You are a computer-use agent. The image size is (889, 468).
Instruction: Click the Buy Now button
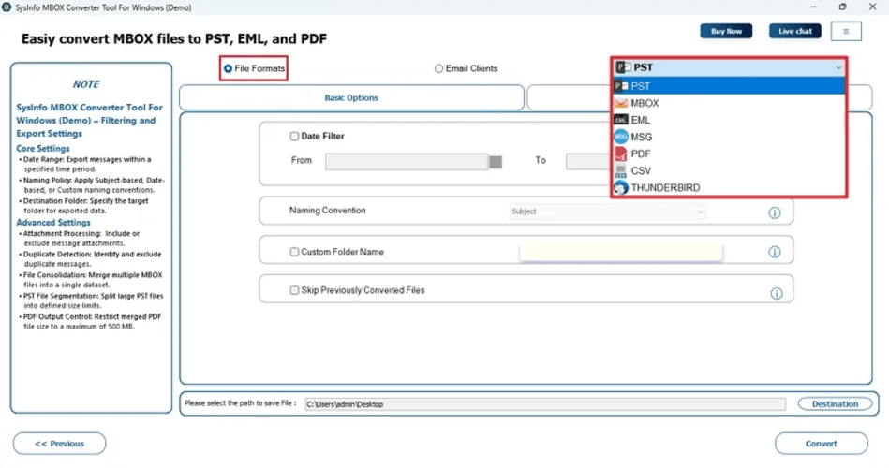pyautogui.click(x=726, y=31)
